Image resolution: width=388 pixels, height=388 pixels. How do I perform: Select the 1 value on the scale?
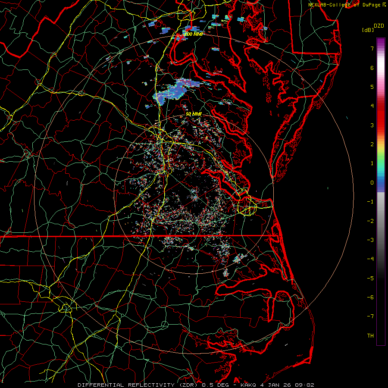(x=372, y=163)
